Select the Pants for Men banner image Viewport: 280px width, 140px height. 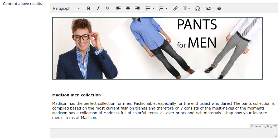click(157, 48)
